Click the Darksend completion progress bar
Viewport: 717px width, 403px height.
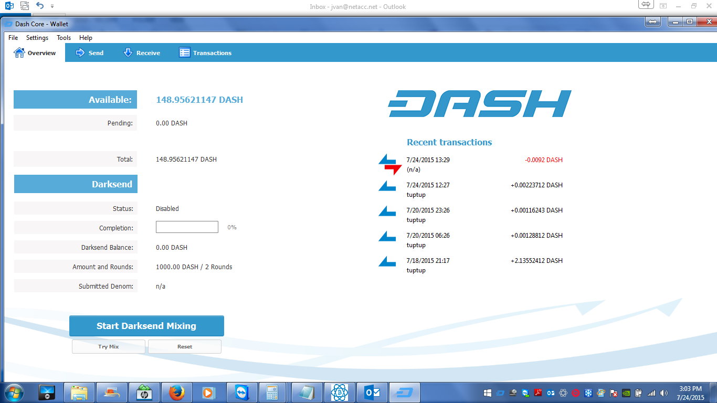(x=187, y=227)
